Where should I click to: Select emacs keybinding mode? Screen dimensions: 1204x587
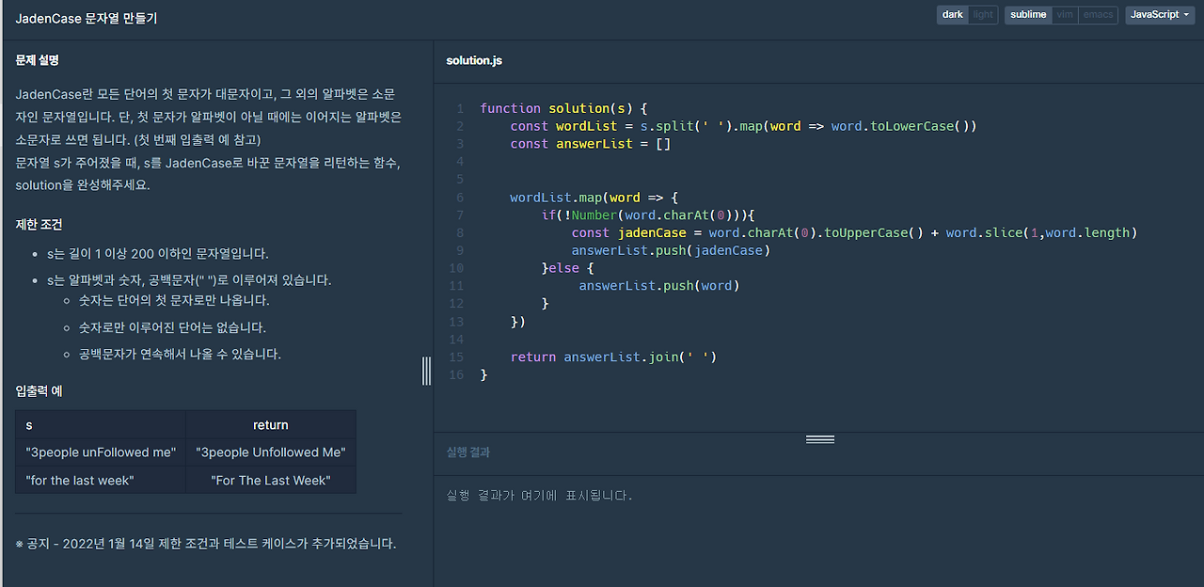(x=1097, y=14)
